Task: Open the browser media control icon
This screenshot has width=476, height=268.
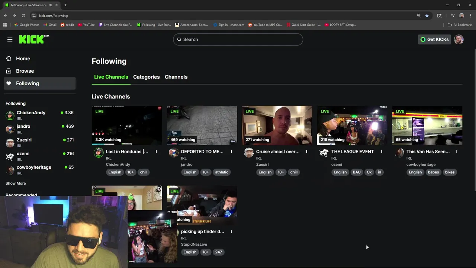Action: click(x=453, y=16)
